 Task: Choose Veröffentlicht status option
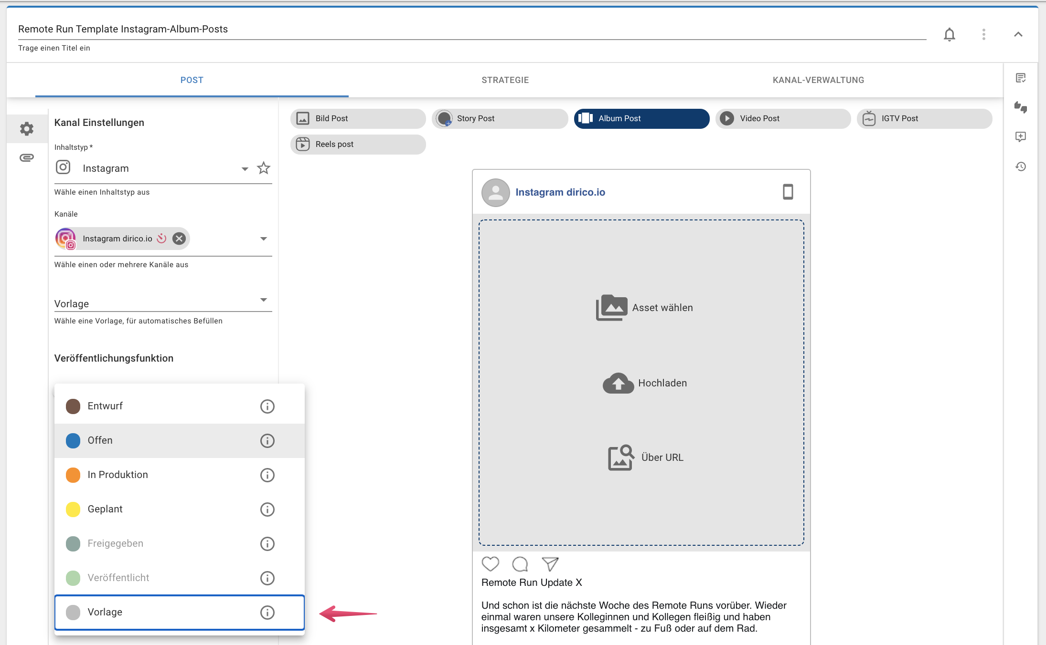180,578
